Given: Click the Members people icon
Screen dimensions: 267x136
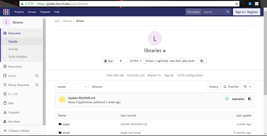Looking at the screenshot, I should tap(5, 122).
